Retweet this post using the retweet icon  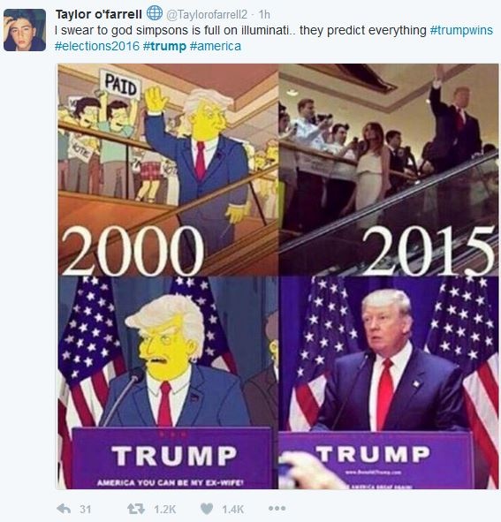tap(136, 509)
